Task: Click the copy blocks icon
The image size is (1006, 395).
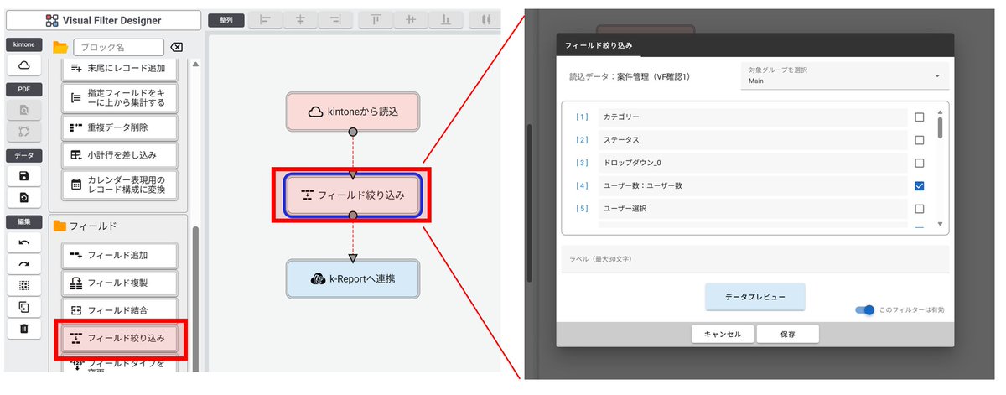Action: [24, 307]
